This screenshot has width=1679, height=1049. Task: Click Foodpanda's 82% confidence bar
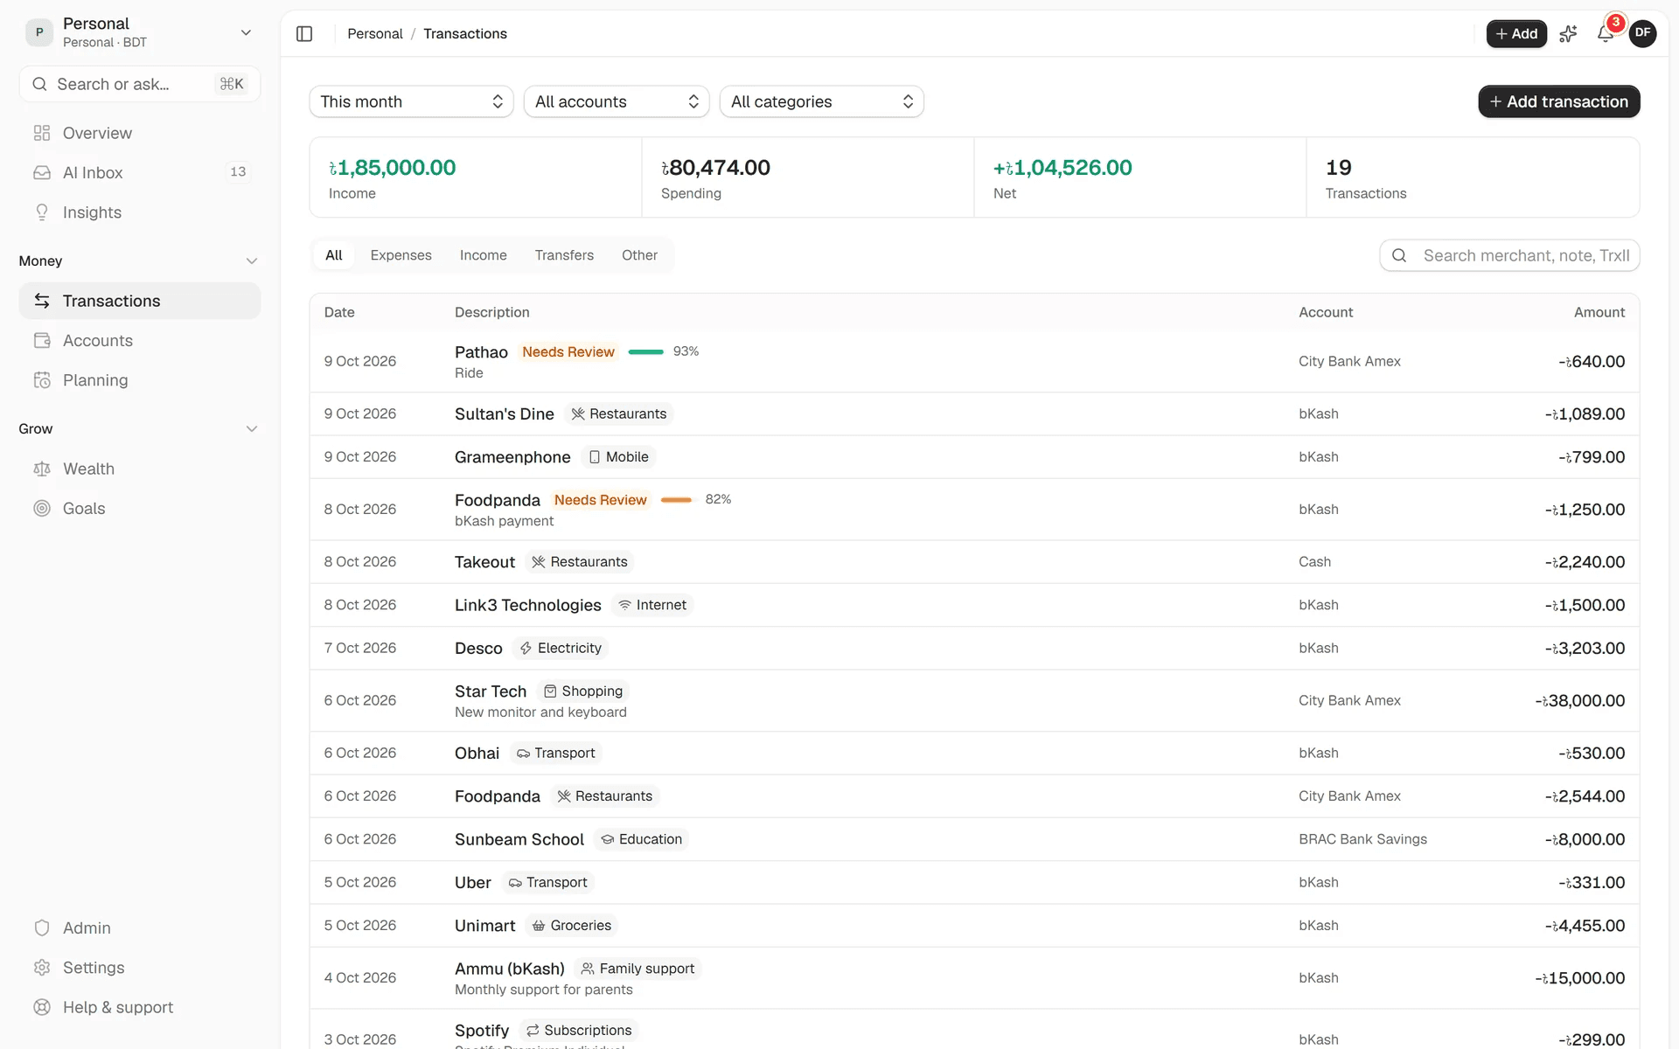pyautogui.click(x=676, y=500)
